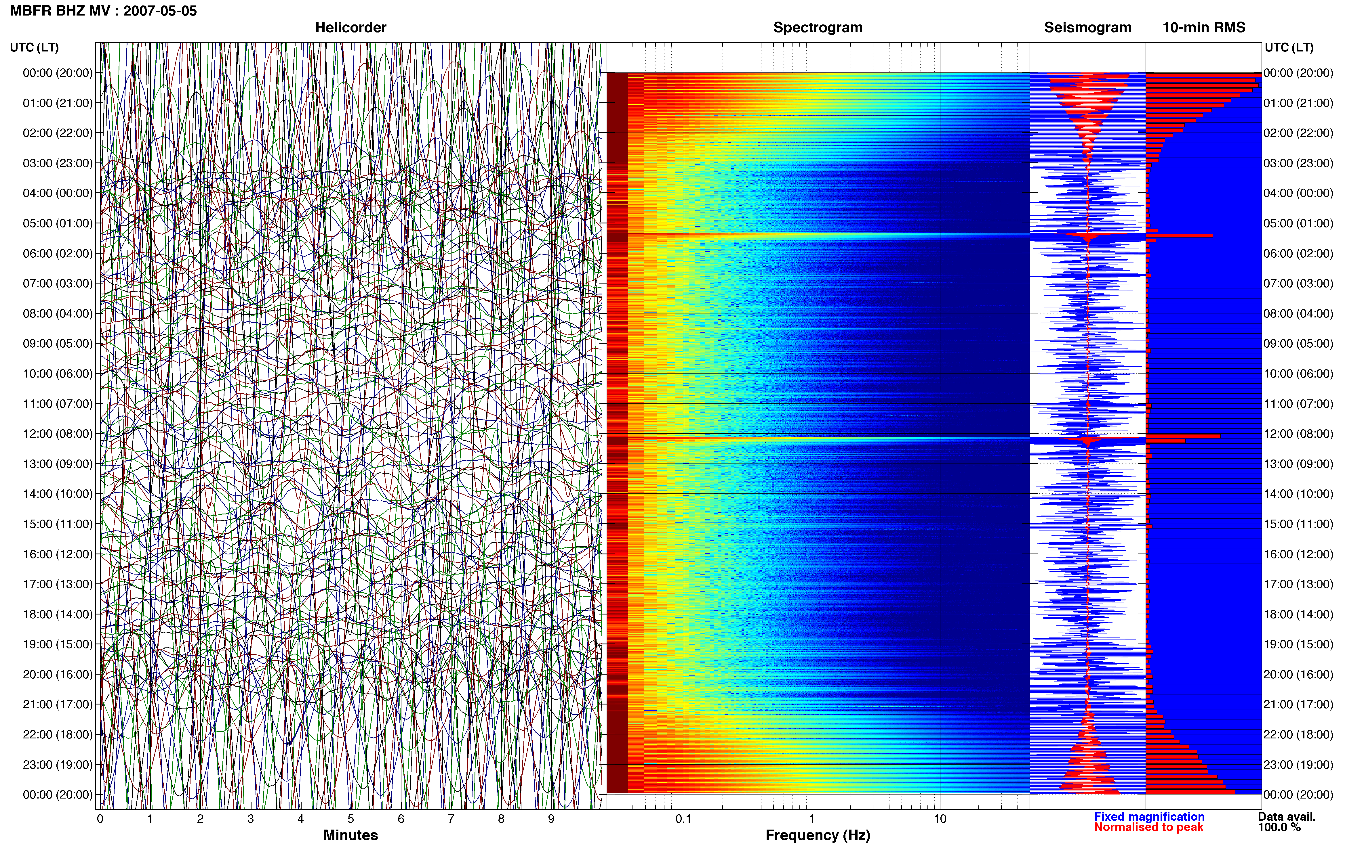This screenshot has height=852, width=1364.
Task: Click the 08:00 (04:00) label beside the helicorder
Action: click(x=58, y=313)
